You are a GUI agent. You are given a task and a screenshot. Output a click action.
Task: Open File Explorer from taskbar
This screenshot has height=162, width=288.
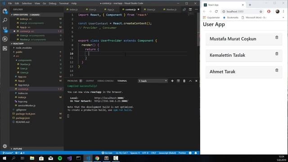32,158
